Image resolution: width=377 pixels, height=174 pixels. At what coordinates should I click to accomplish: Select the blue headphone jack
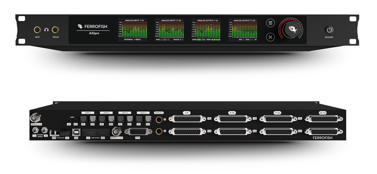[x=55, y=30]
